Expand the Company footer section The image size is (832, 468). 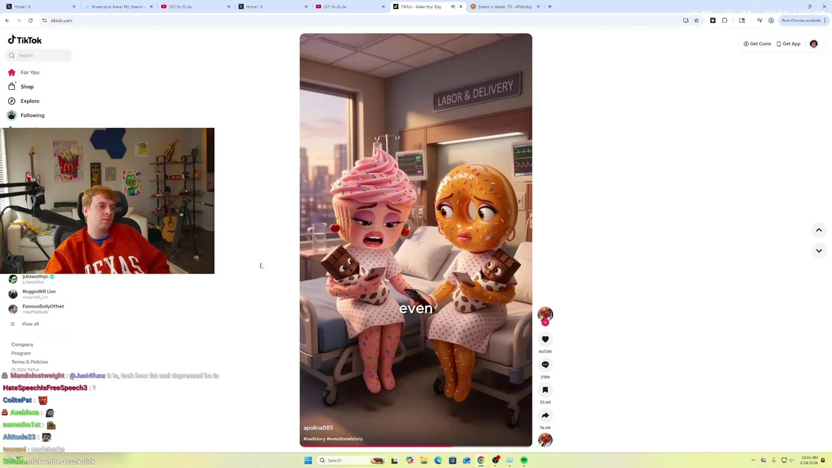click(22, 344)
